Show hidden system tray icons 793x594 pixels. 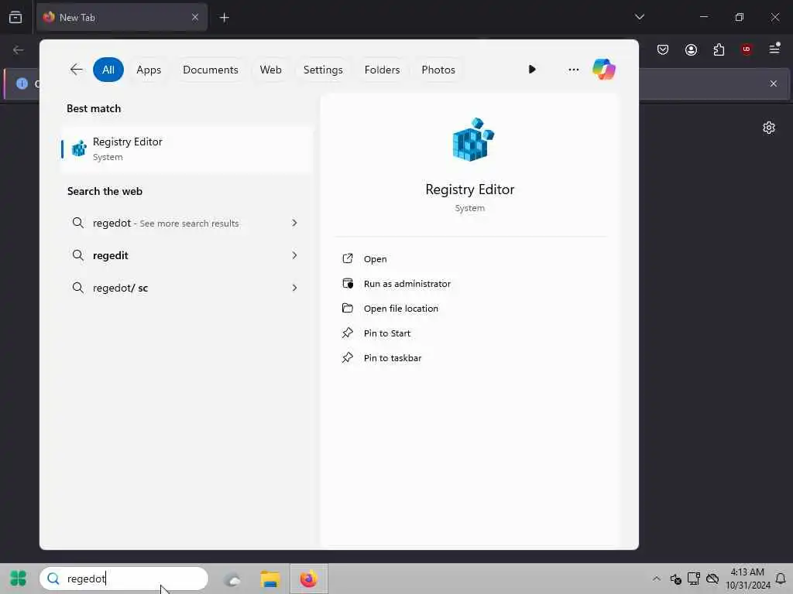tap(656, 579)
